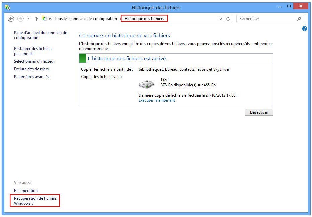
Task: Click the Back navigation arrow
Action: click(x=11, y=19)
